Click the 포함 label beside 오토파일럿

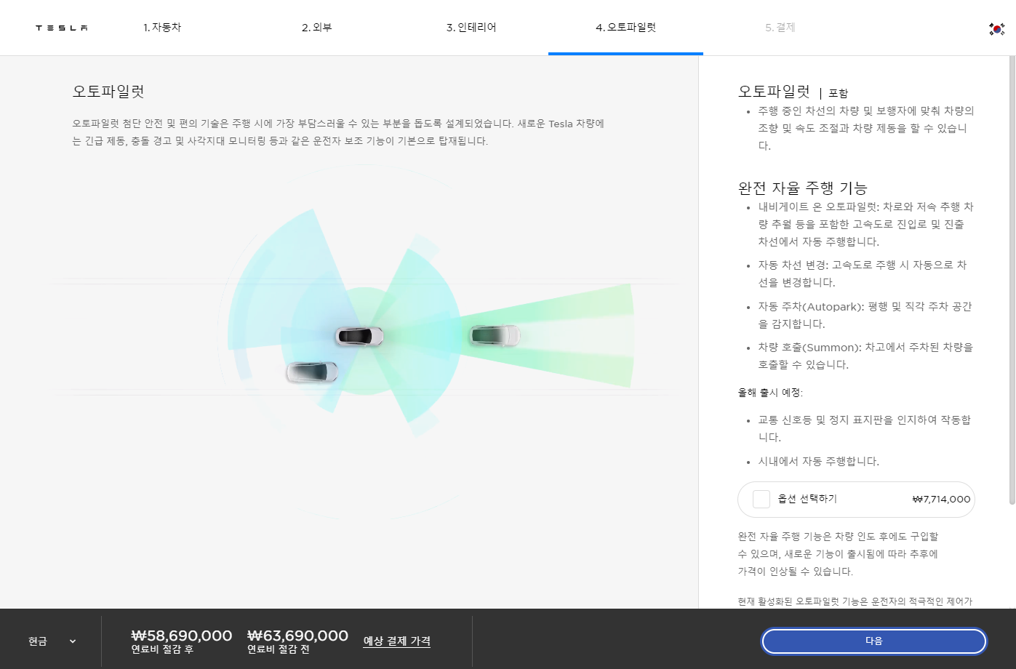point(838,93)
